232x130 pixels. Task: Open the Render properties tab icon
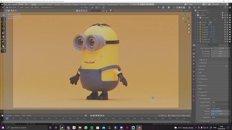[x=194, y=54]
